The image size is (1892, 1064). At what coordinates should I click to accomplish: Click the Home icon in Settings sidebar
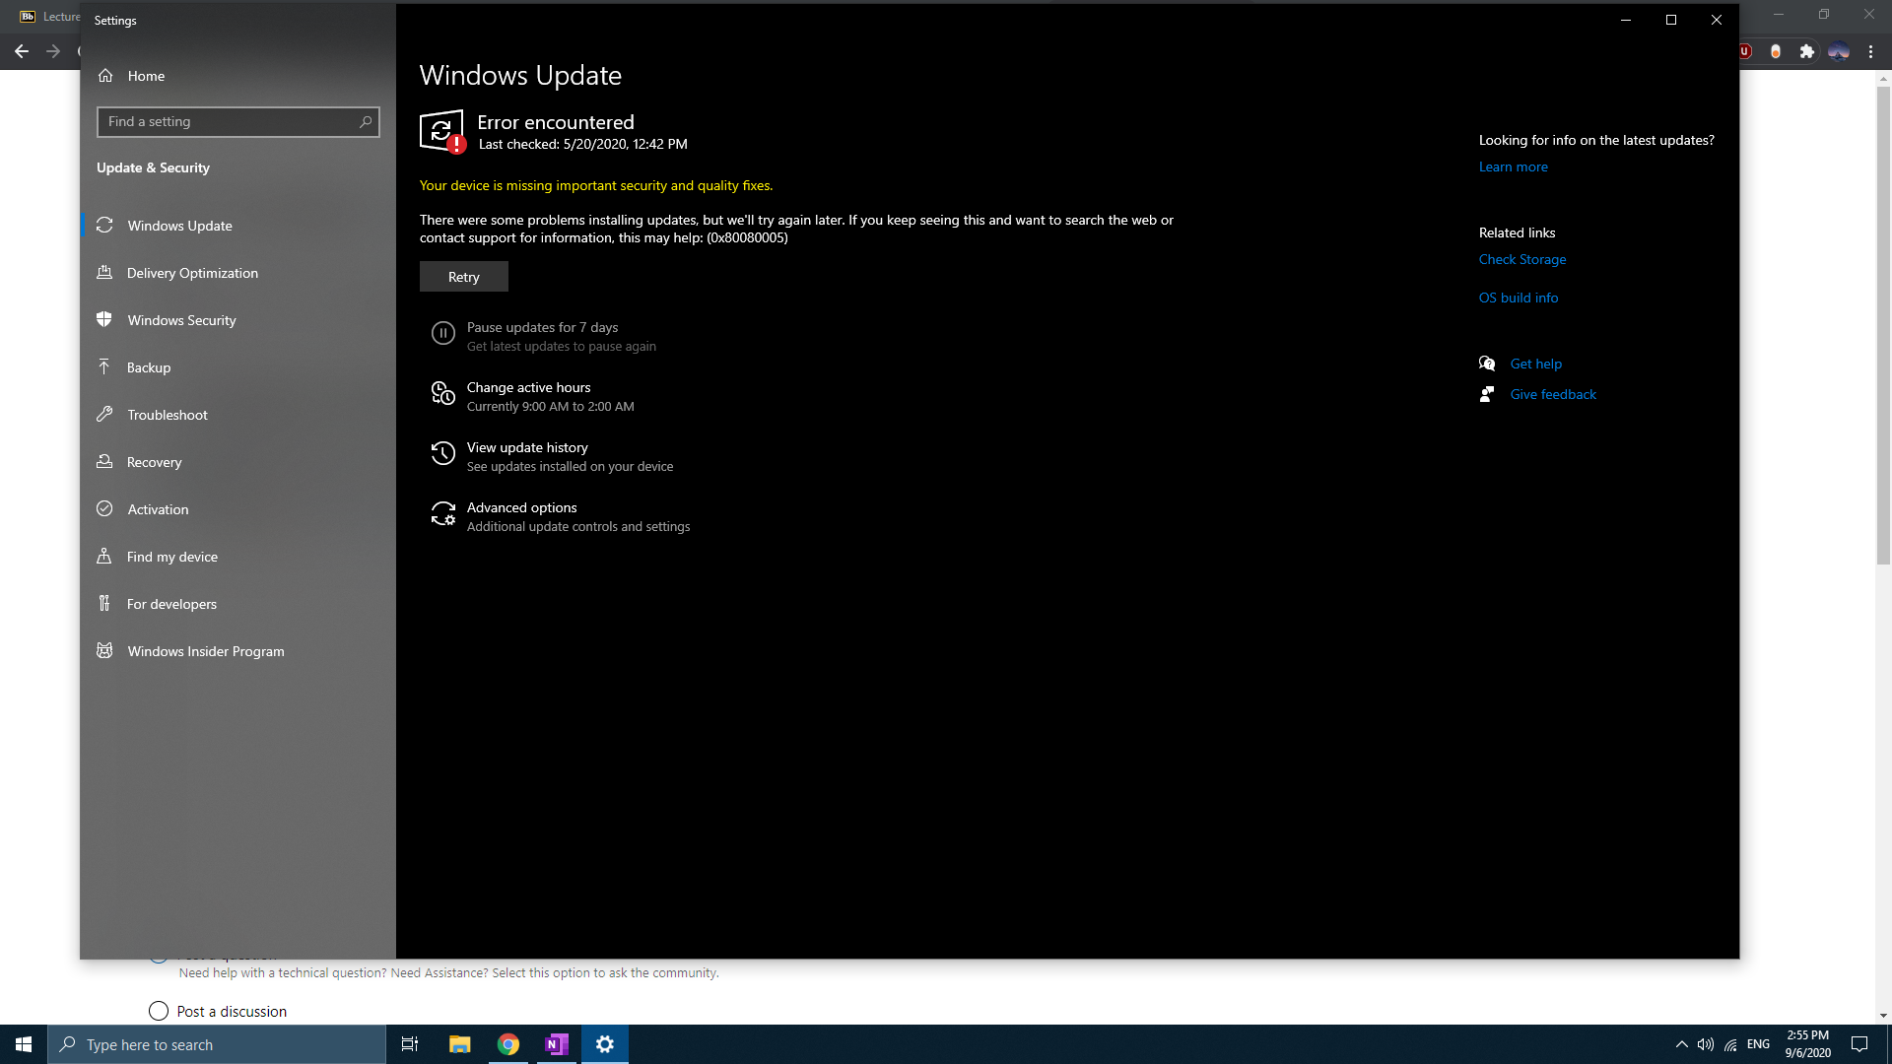[x=105, y=76]
